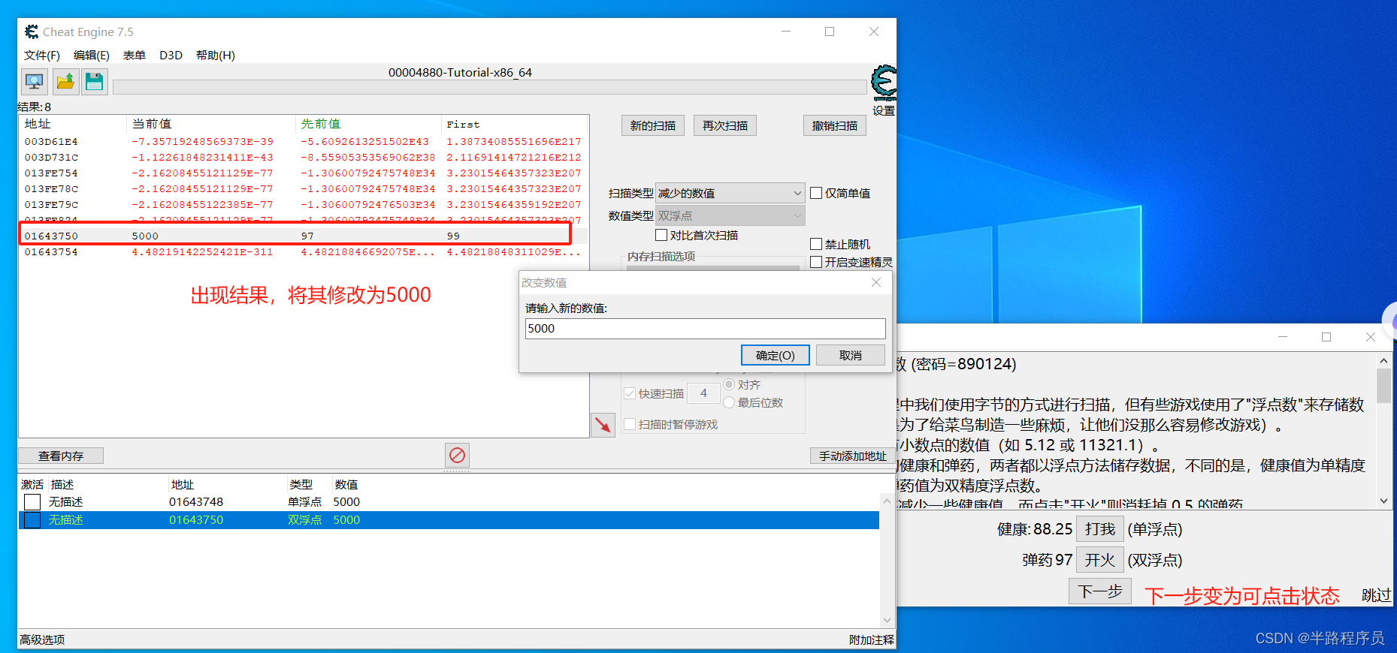Viewport: 1397px width, 653px height.
Task: Select result row address 003D61E4
Action: pyautogui.click(x=303, y=141)
